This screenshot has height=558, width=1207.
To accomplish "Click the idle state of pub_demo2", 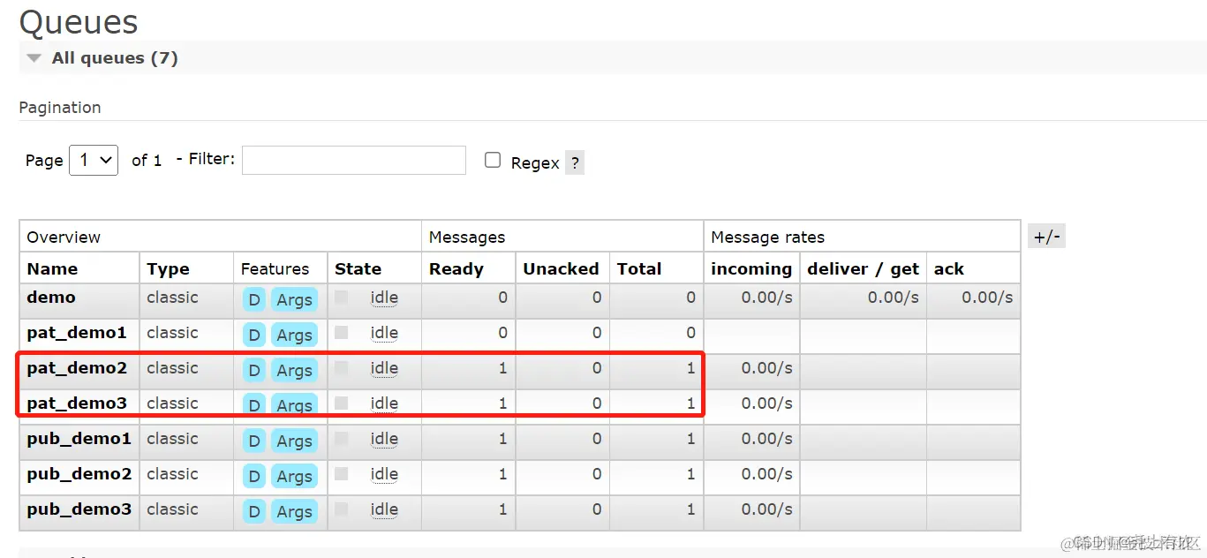I will pyautogui.click(x=384, y=474).
